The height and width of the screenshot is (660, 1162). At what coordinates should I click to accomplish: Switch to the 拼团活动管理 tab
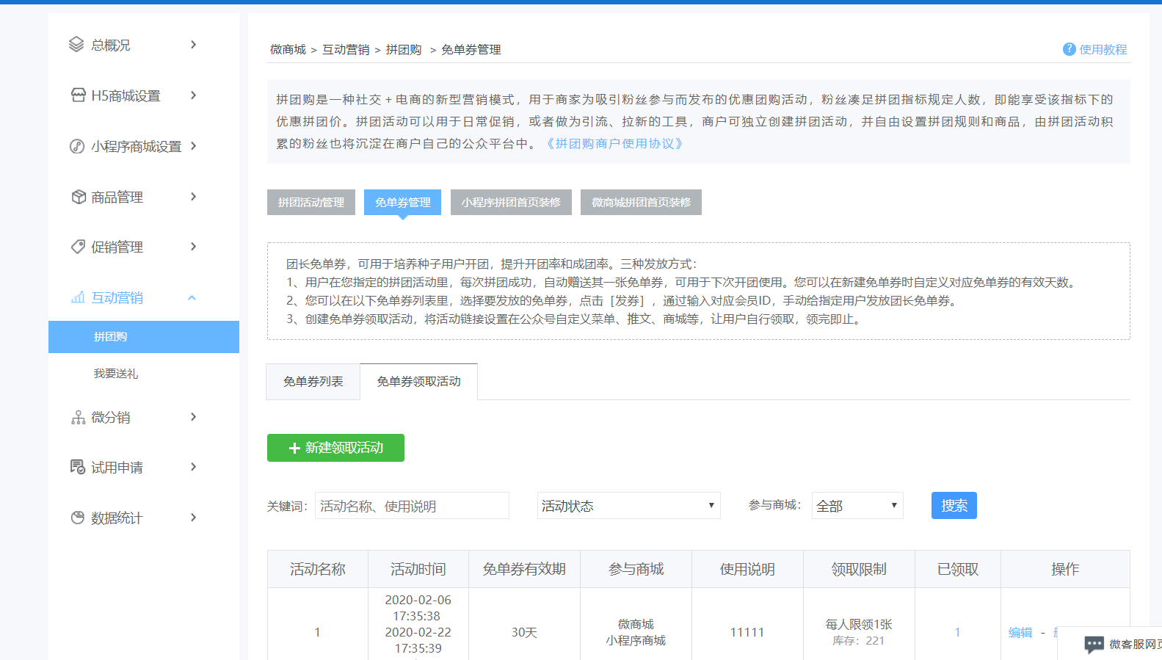311,203
